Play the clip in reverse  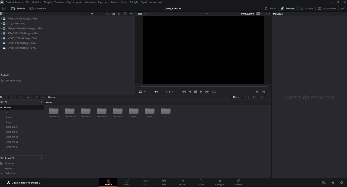coord(190,92)
